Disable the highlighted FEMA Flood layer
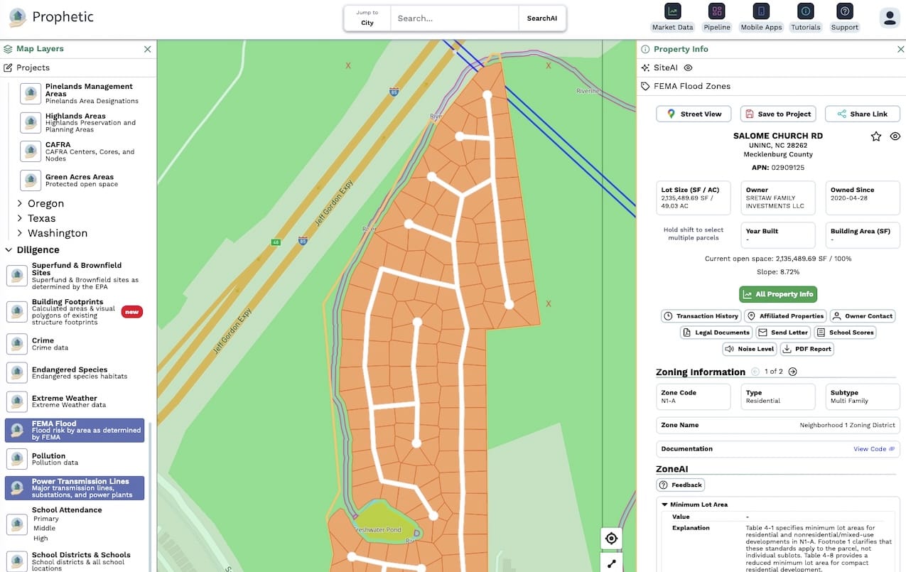 17,431
